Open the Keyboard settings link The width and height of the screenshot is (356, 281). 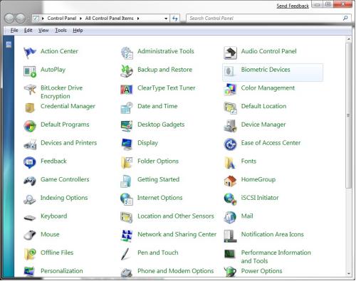click(54, 216)
